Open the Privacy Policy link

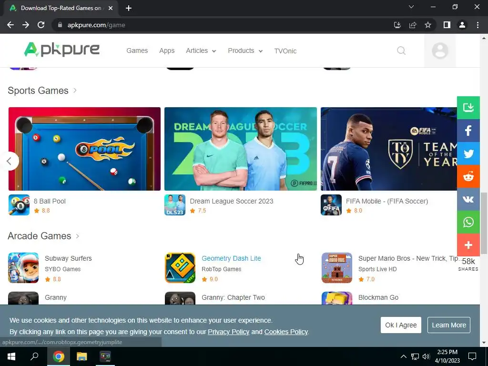(x=228, y=332)
